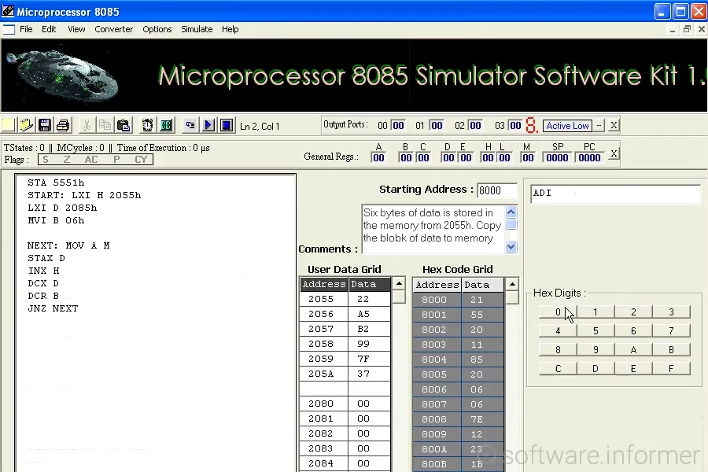The width and height of the screenshot is (708, 472).
Task: Click the Cut scissors icon
Action: click(87, 125)
